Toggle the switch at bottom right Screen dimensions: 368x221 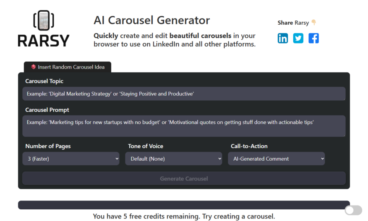tap(353, 210)
